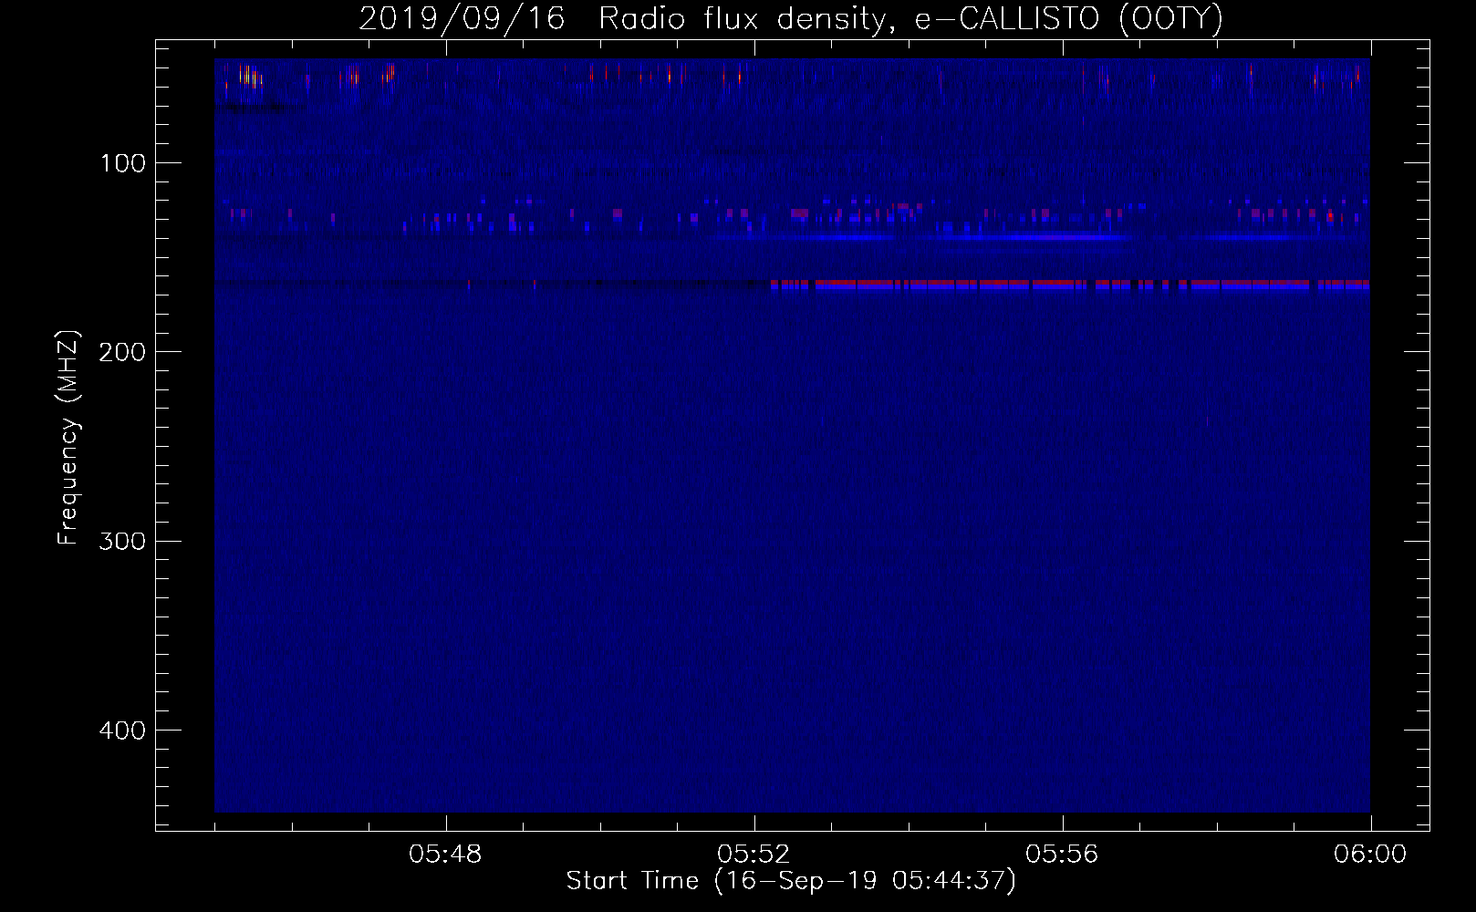Click the 'Start Time (16-Sep-19 05:44:37)' axis label
This screenshot has width=1476, height=912.
click(791, 881)
